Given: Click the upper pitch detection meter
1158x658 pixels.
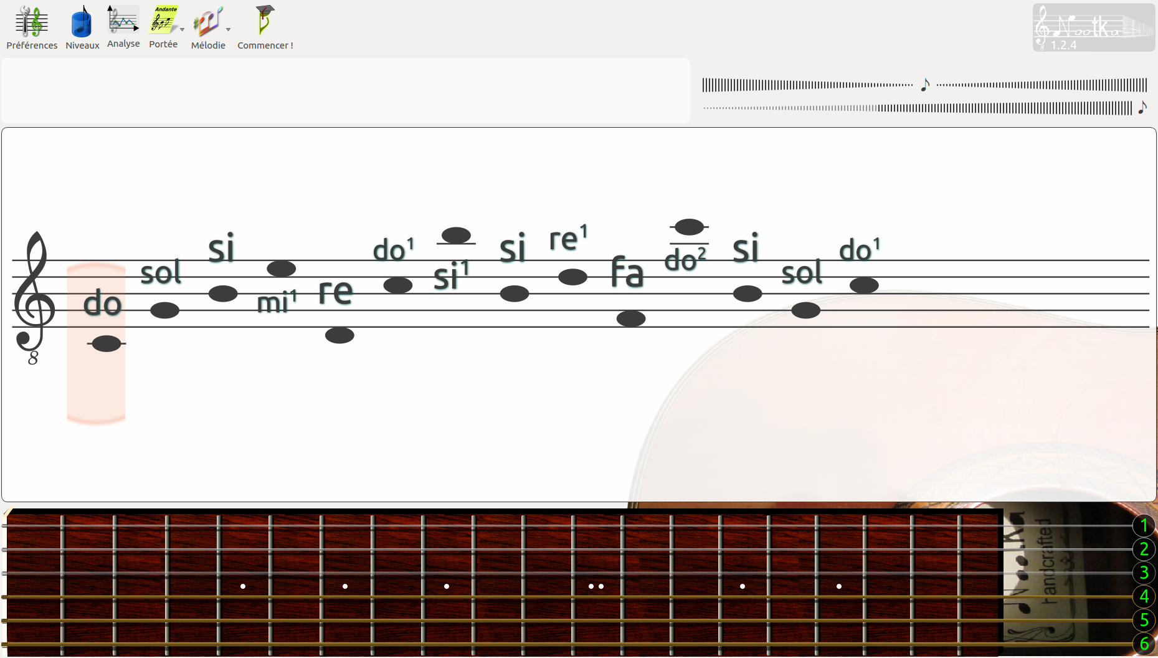Looking at the screenshot, I should point(924,85).
